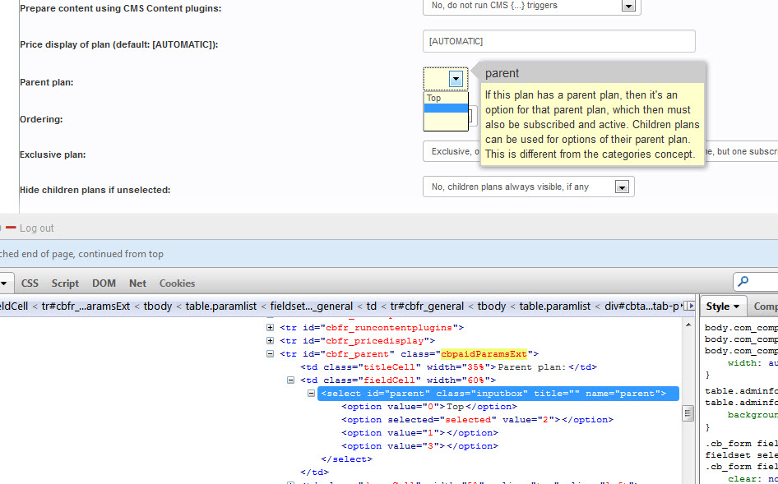Collapse the fieldCell td node
This screenshot has height=484, width=778.
pos(291,380)
